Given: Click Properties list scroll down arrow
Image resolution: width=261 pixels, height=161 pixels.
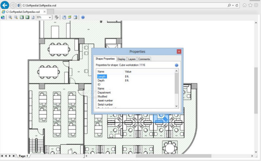Looking at the screenshot, I should (176, 106).
